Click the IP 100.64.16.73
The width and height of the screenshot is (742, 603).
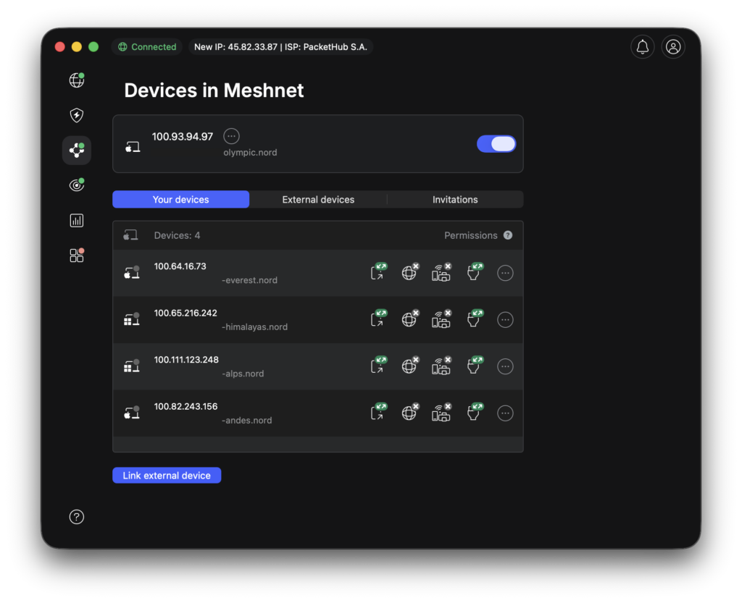pyautogui.click(x=180, y=266)
